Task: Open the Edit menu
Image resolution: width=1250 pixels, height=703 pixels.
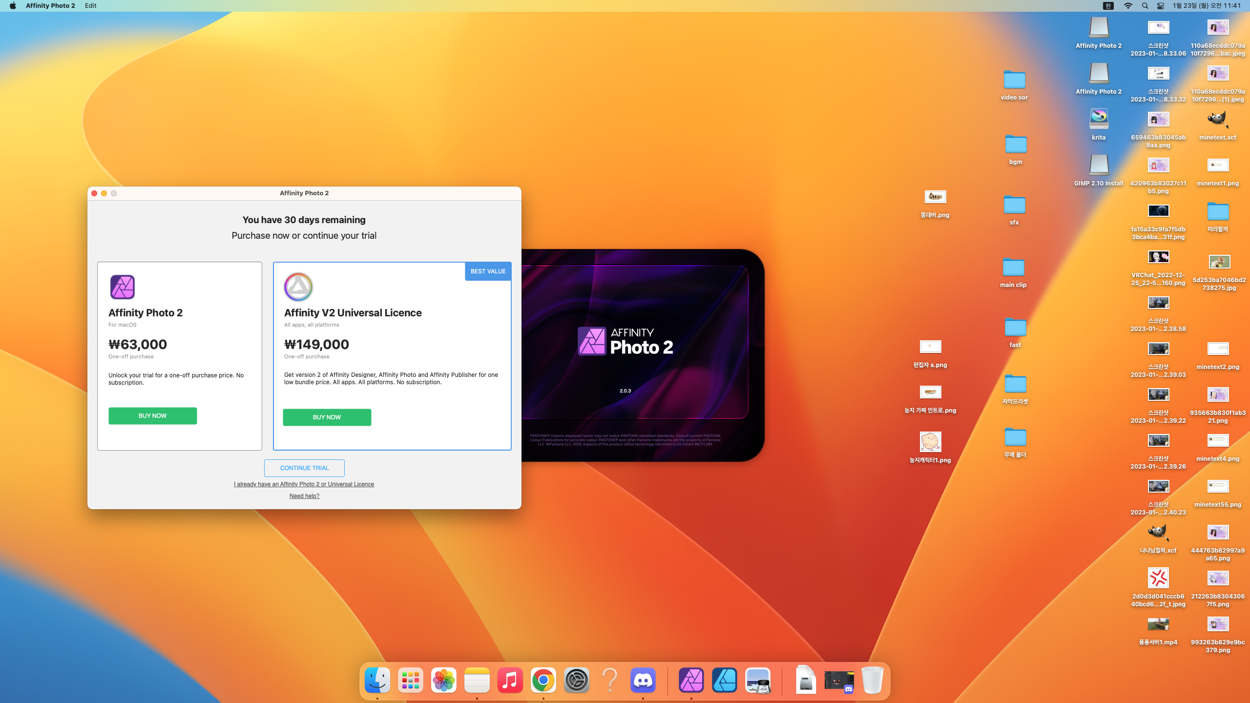Action: coord(90,6)
